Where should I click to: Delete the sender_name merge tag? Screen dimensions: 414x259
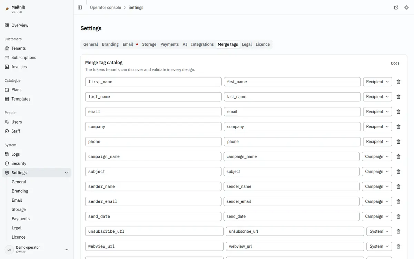(x=398, y=186)
